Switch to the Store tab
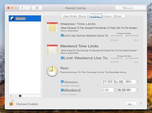 pyautogui.click(x=82, y=16)
